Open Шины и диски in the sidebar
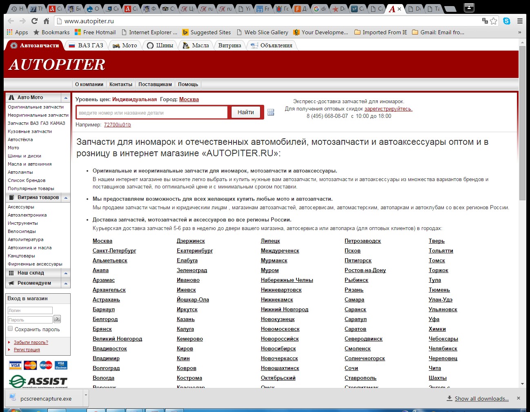530x412 pixels. point(24,156)
